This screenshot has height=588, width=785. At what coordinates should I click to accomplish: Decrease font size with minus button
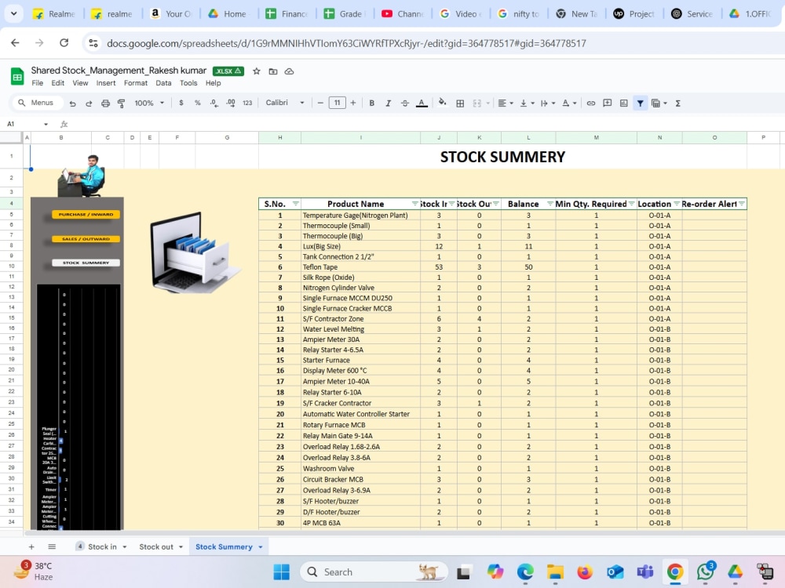[320, 103]
